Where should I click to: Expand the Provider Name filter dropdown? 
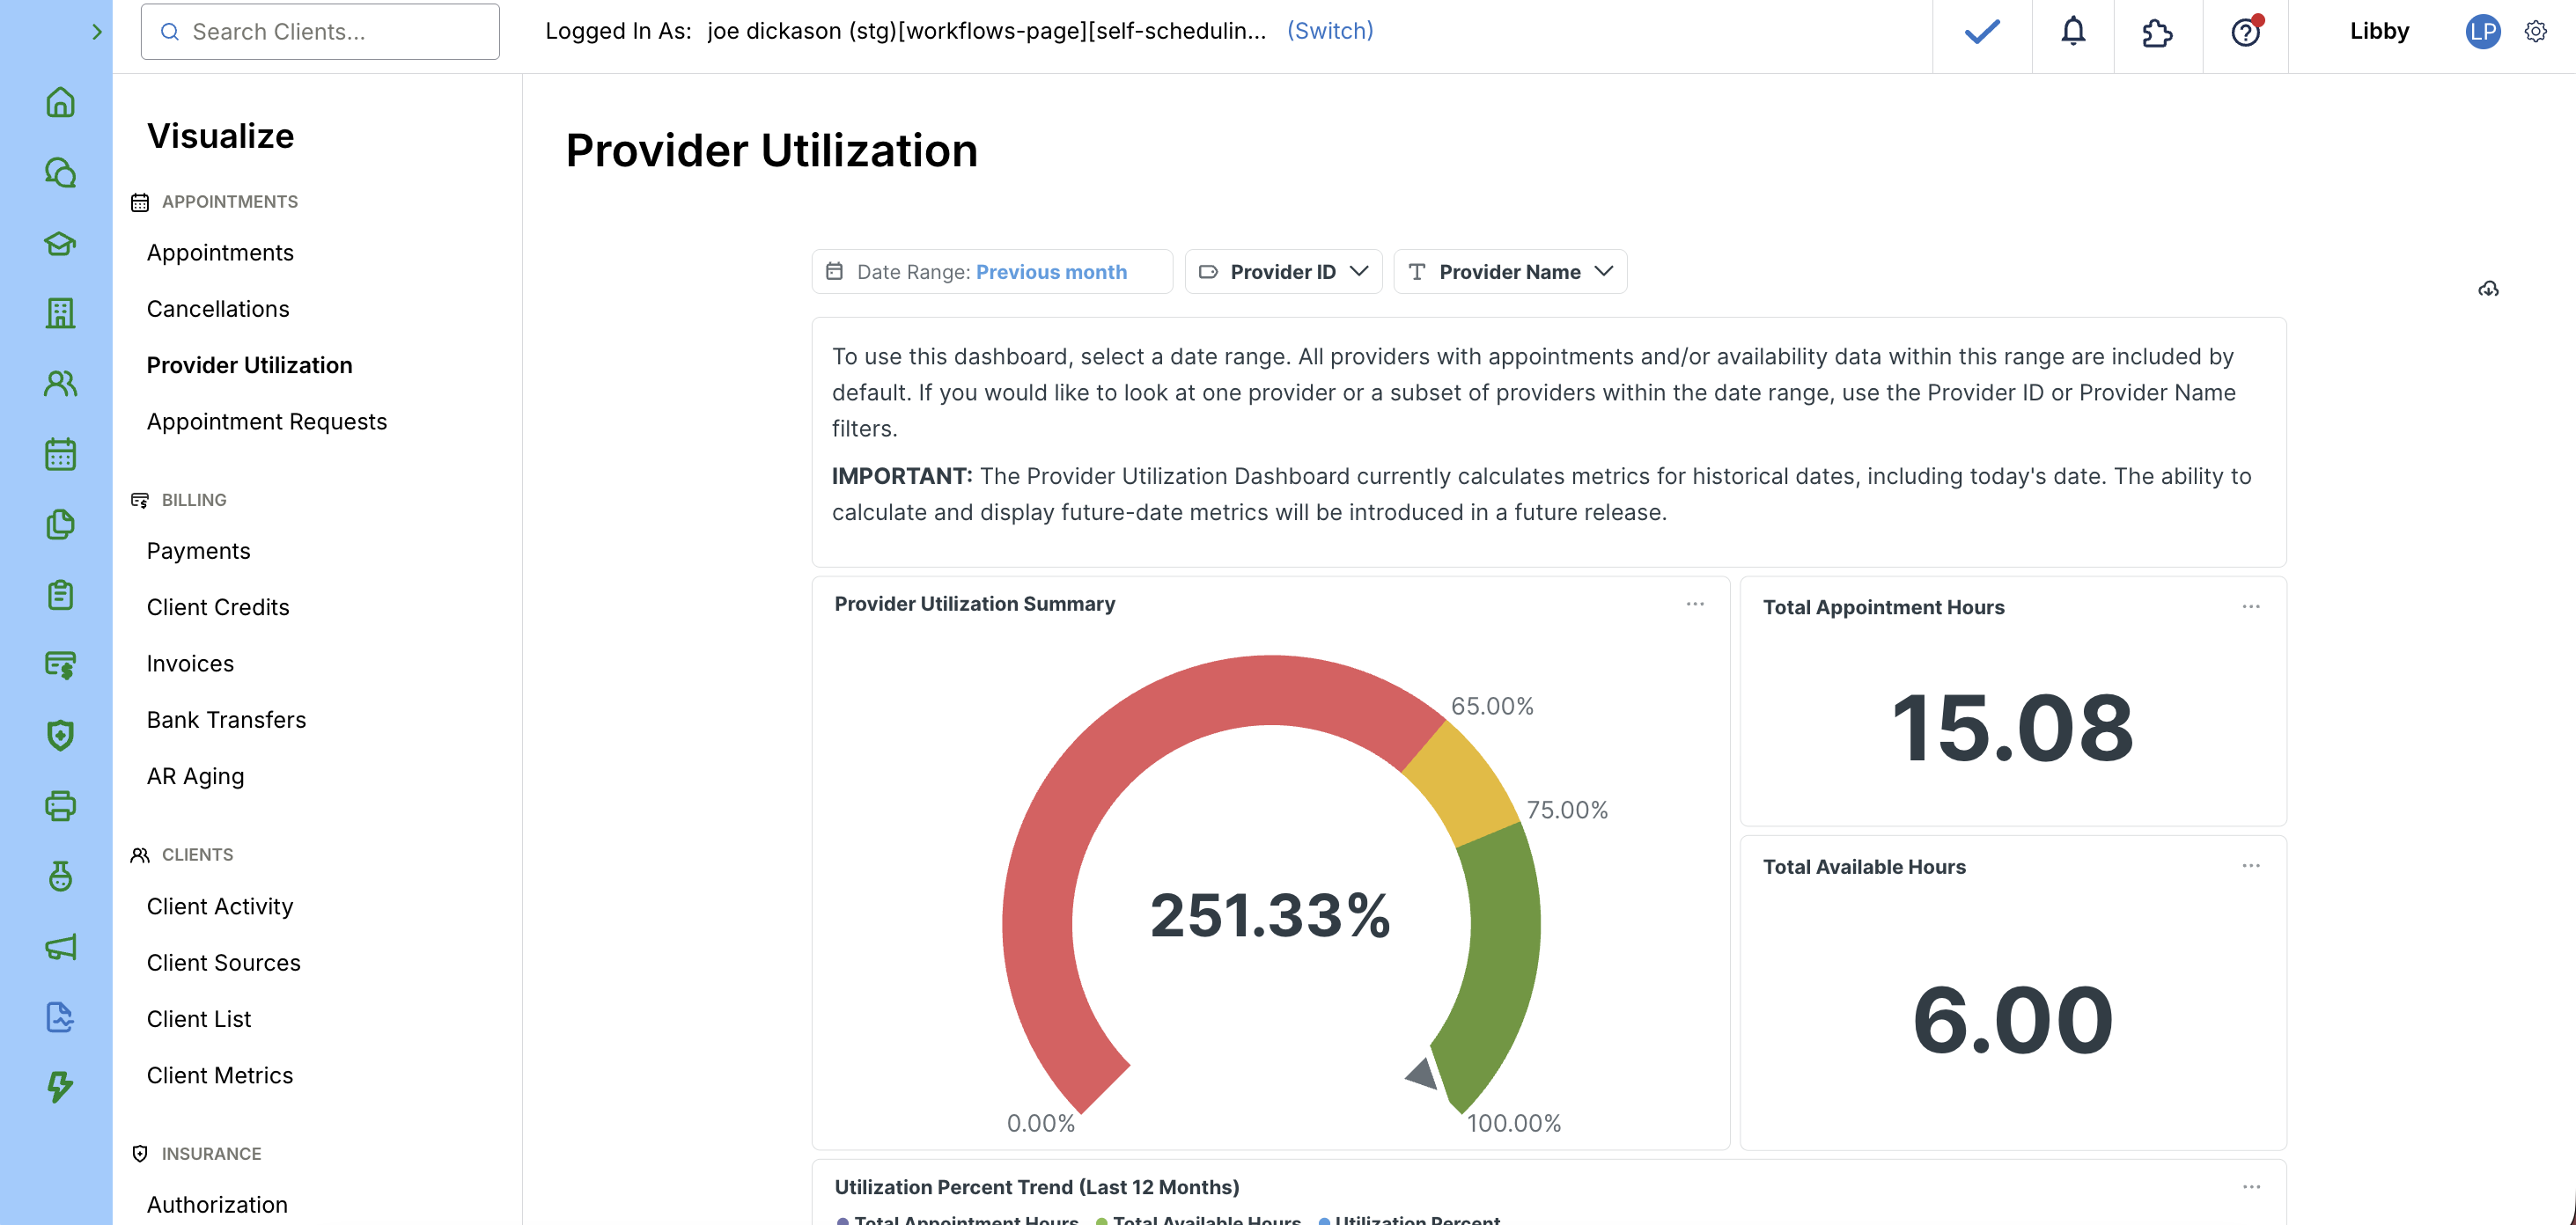[1510, 272]
